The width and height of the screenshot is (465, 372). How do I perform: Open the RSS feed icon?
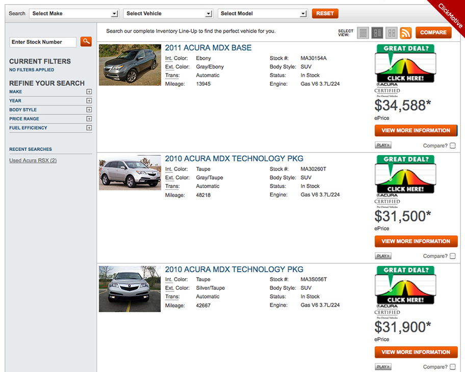point(406,33)
